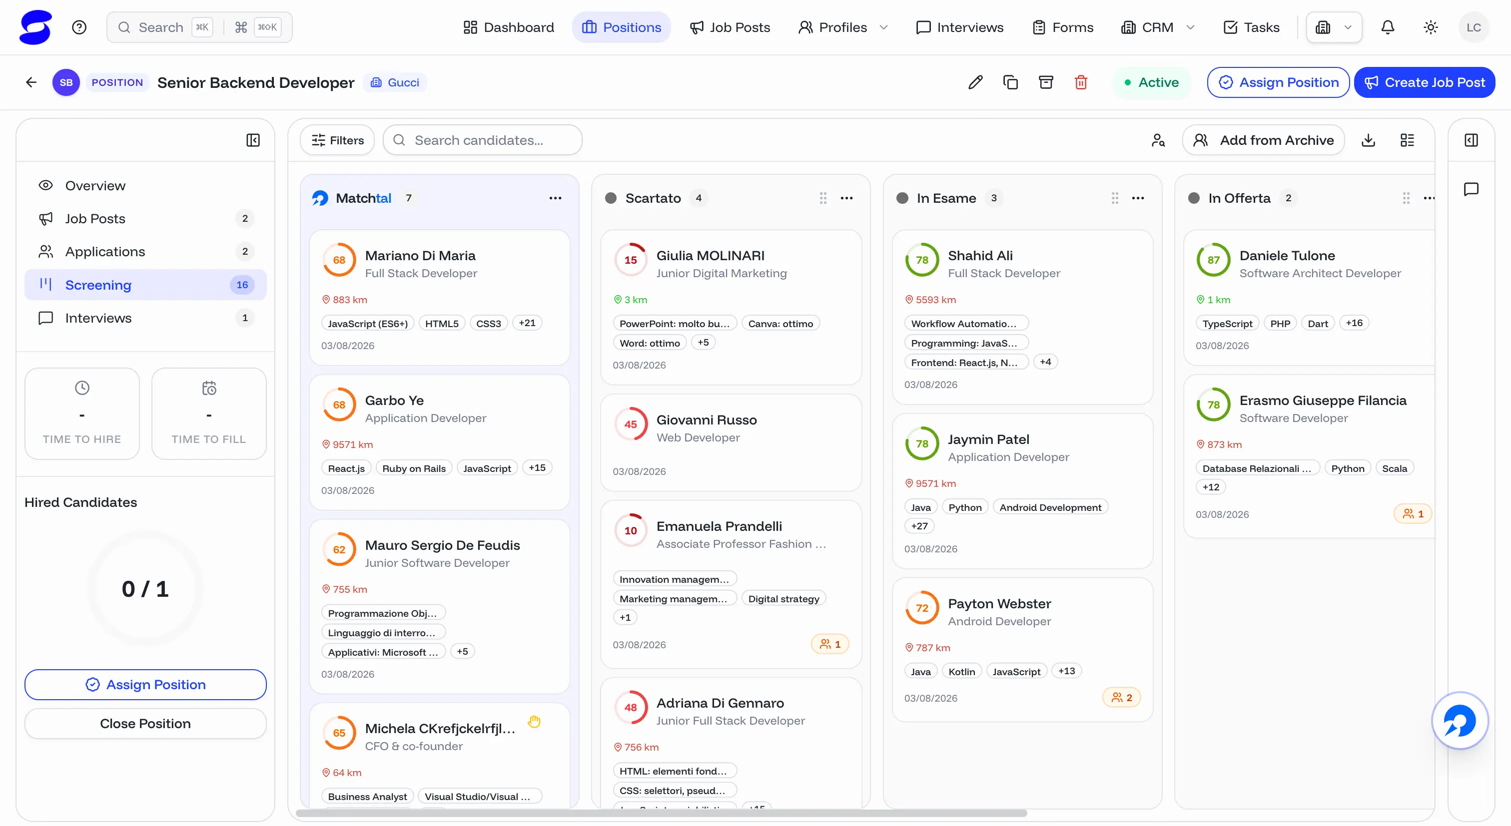1511x826 pixels.
Task: Toggle the light/dark theme sun icon
Action: pyautogui.click(x=1431, y=27)
